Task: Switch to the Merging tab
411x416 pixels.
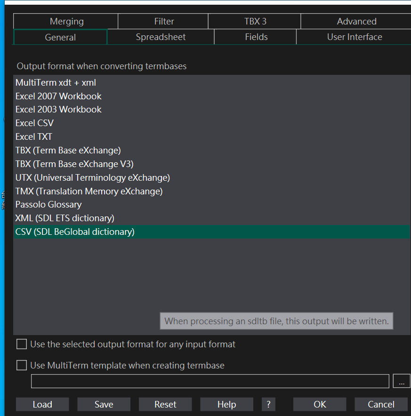Action: (x=66, y=21)
